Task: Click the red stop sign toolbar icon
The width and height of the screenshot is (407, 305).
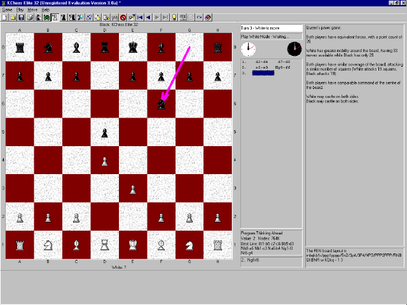Action: (x=123, y=17)
